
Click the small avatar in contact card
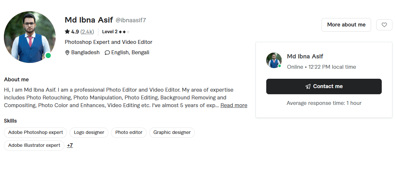[274, 60]
